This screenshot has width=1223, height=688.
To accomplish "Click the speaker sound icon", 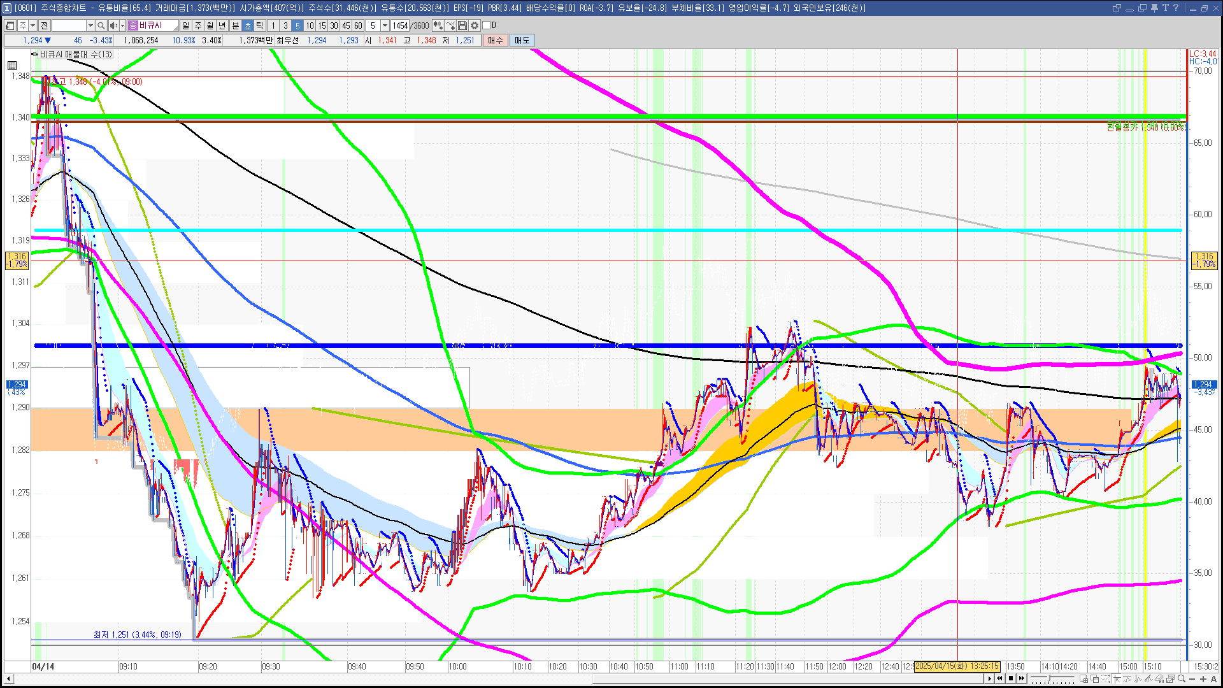I will point(113,25).
